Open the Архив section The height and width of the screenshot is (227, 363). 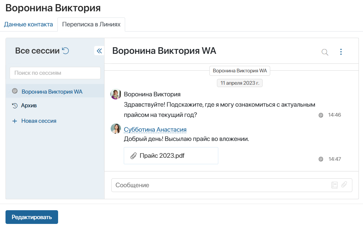tap(29, 106)
